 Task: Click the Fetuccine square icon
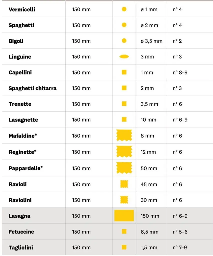coord(124,231)
